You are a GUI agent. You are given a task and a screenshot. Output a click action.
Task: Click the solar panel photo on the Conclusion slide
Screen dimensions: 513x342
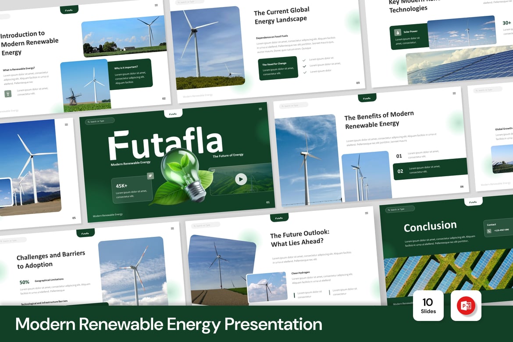(x=449, y=273)
